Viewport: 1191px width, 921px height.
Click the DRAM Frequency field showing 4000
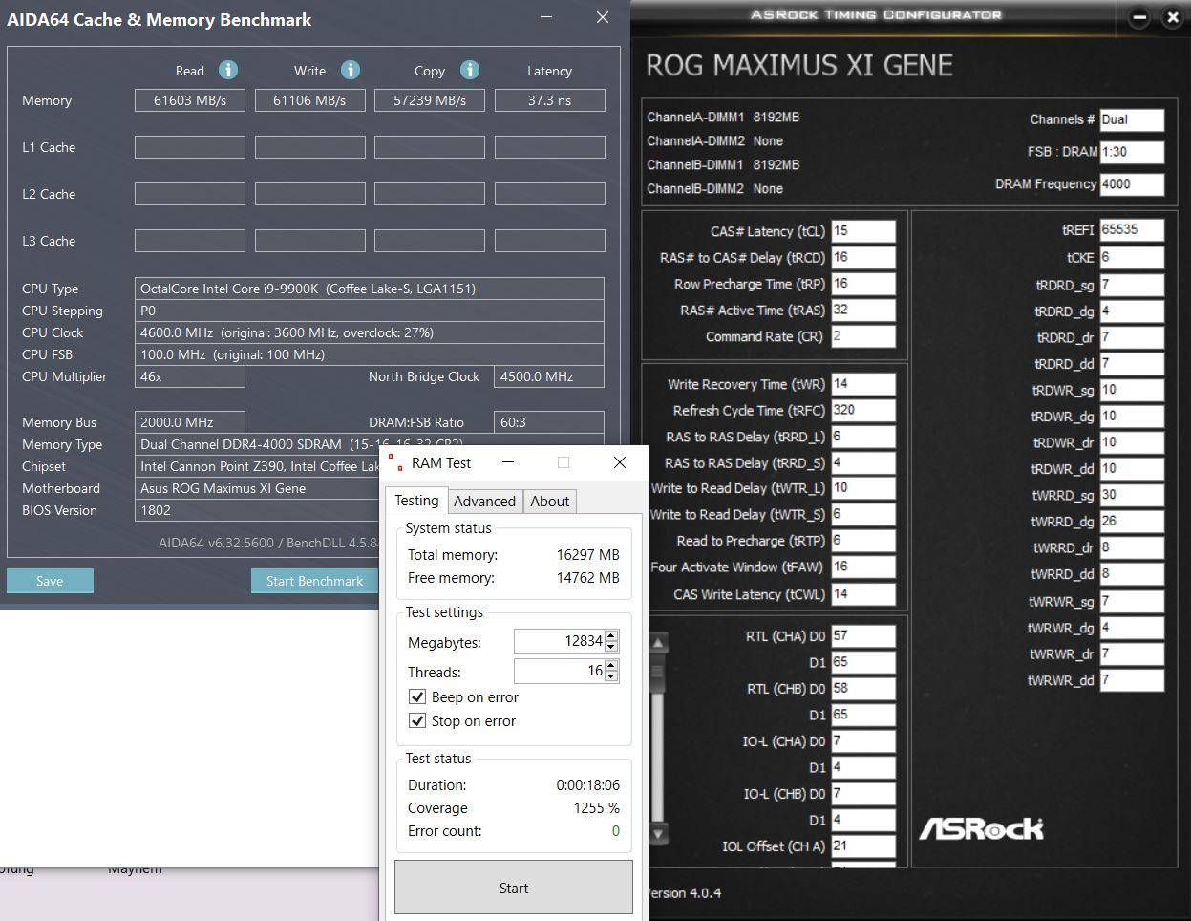[x=1132, y=184]
